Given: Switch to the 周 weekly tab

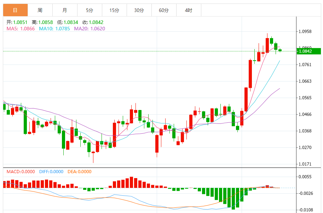Looking at the screenshot, I should point(40,10).
